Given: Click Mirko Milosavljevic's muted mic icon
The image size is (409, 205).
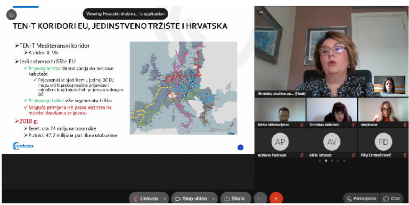Looking at the screenshot, I should [x=302, y=125].
